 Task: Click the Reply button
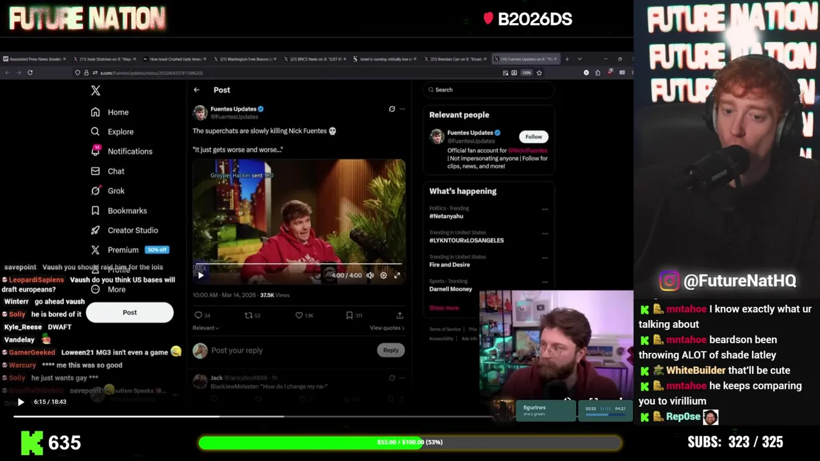[391, 350]
